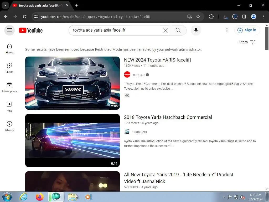Click the 4K badge on first result

pos(127,95)
